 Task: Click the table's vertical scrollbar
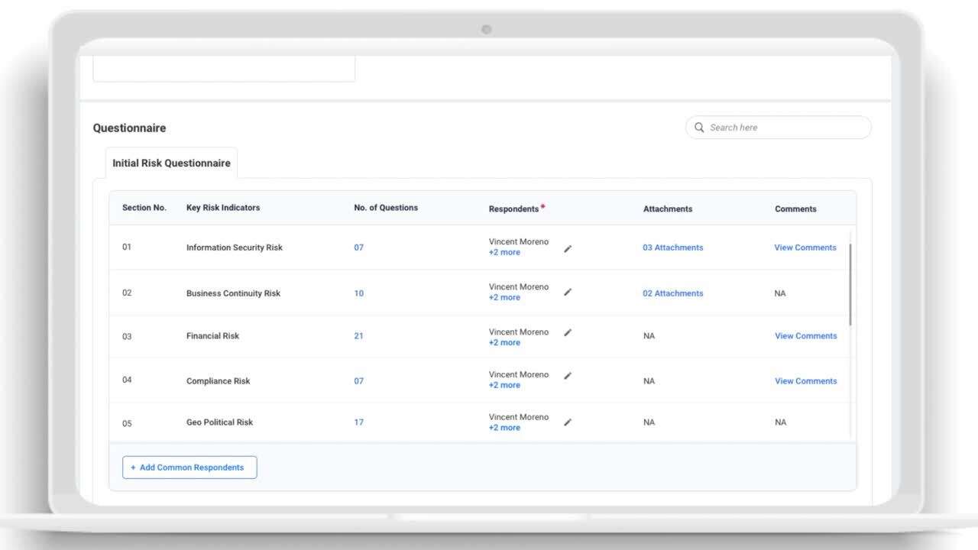coord(850,283)
